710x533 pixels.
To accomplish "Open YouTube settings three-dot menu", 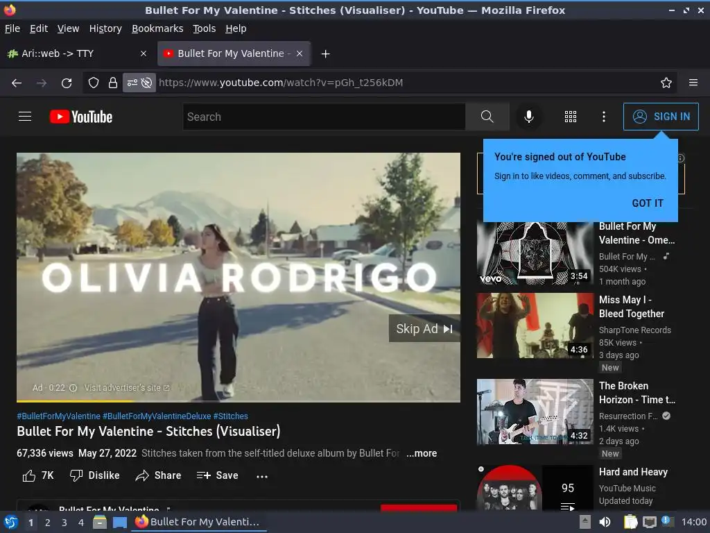I will point(604,117).
